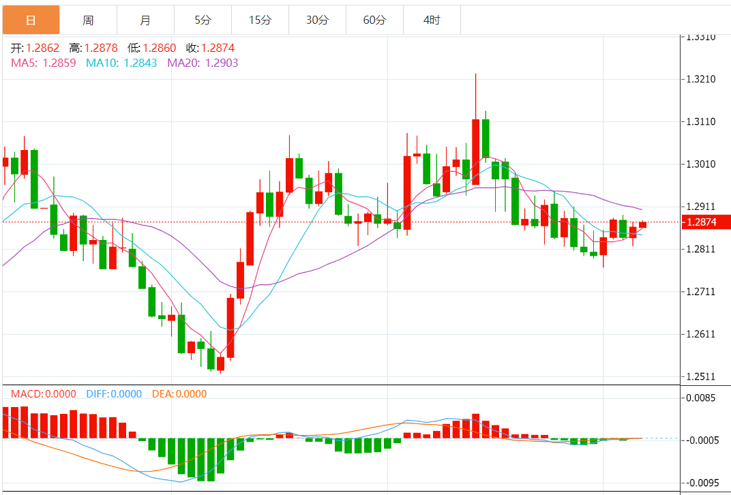Open the 4时 timeframe tab
This screenshot has height=495, width=731.
[432, 20]
